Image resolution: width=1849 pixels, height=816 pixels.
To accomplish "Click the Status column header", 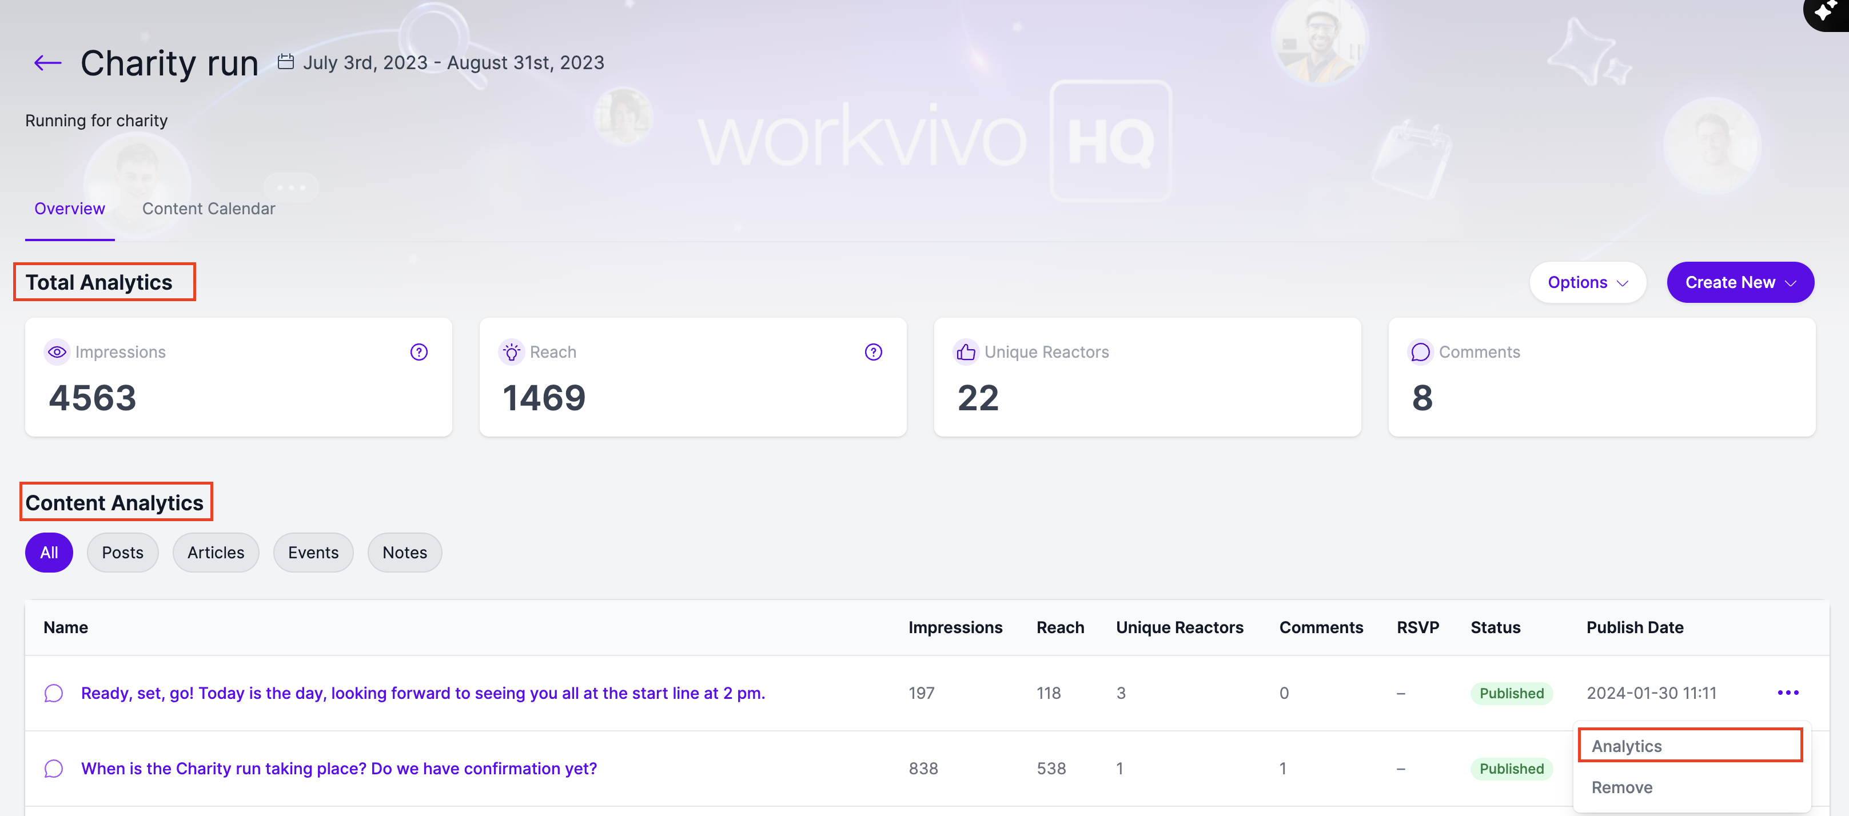I will pyautogui.click(x=1495, y=627).
